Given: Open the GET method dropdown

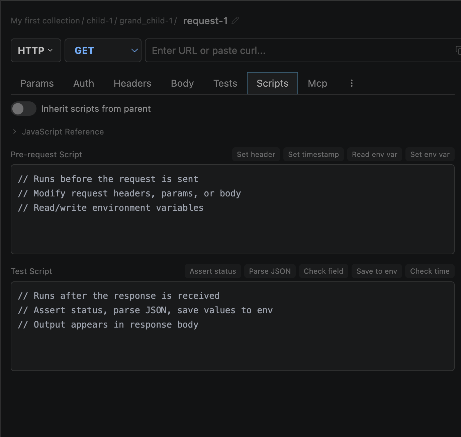Looking at the screenshot, I should 103,51.
